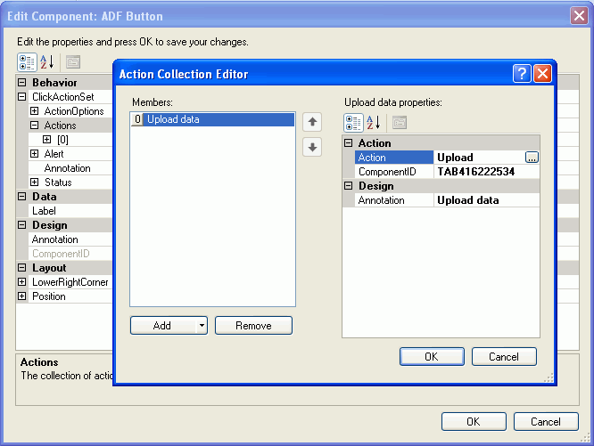Collapse the Layout category
Screen dimensions: 594x446
tap(22, 268)
